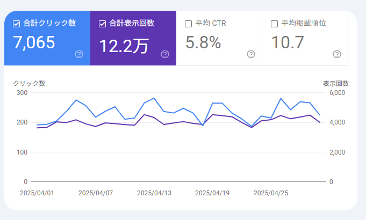Viewport: 366px width, 220px height.
Task: Click the 2025/04/01 date label
Action: point(37,193)
